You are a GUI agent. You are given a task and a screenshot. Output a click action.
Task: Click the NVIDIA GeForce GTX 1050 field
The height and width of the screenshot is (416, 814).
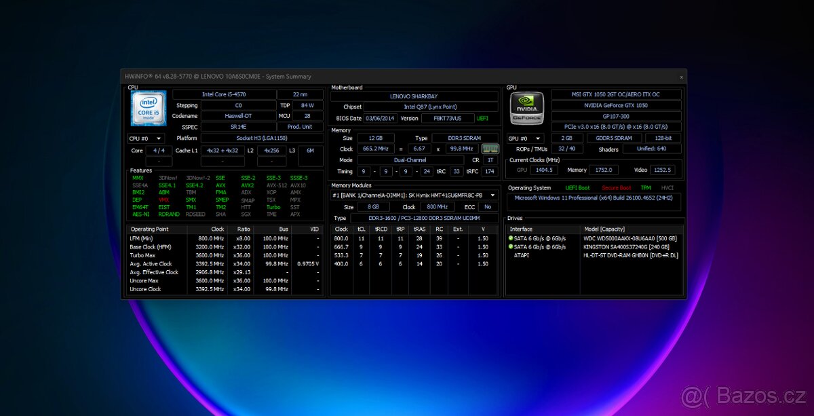[x=616, y=105]
